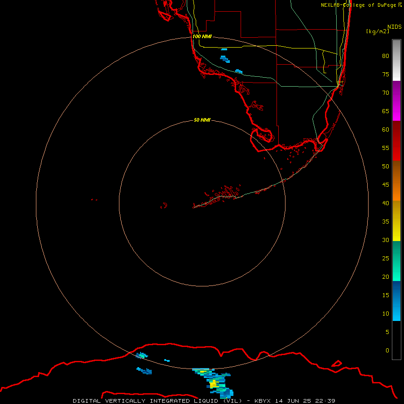Pick the white-gray segment of the color bar
Screen dimensions: 404x404
[396, 60]
